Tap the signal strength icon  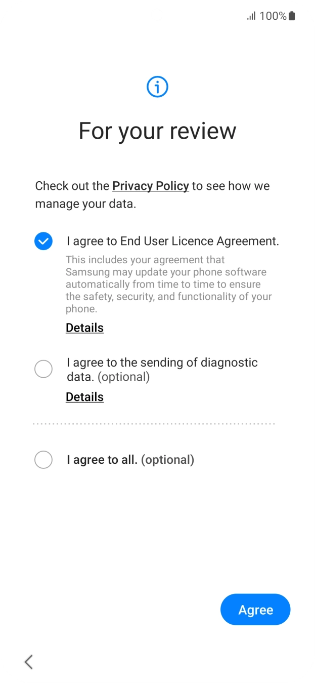(251, 16)
